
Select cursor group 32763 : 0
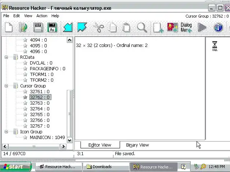40,103
